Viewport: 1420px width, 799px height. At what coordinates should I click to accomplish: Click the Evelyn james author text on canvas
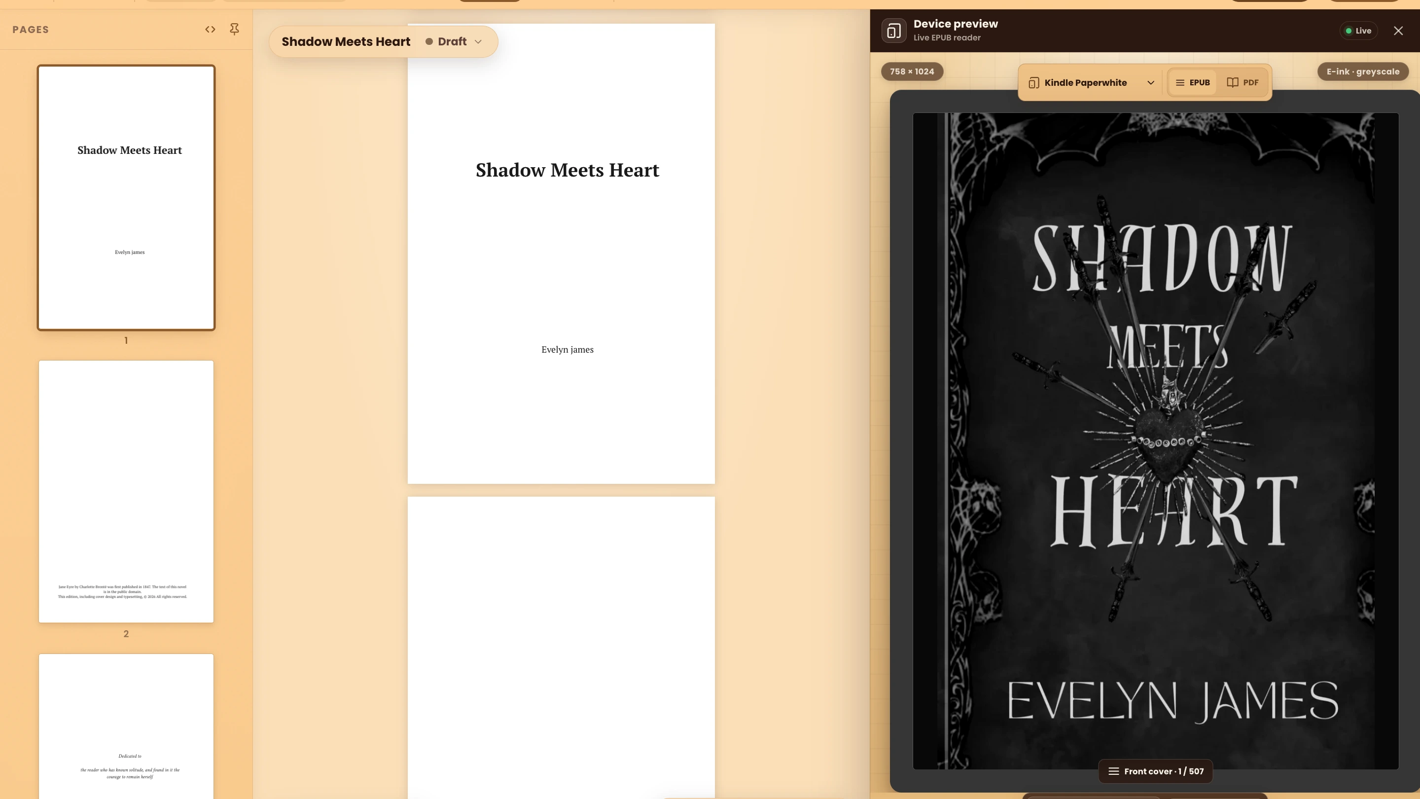pyautogui.click(x=567, y=350)
